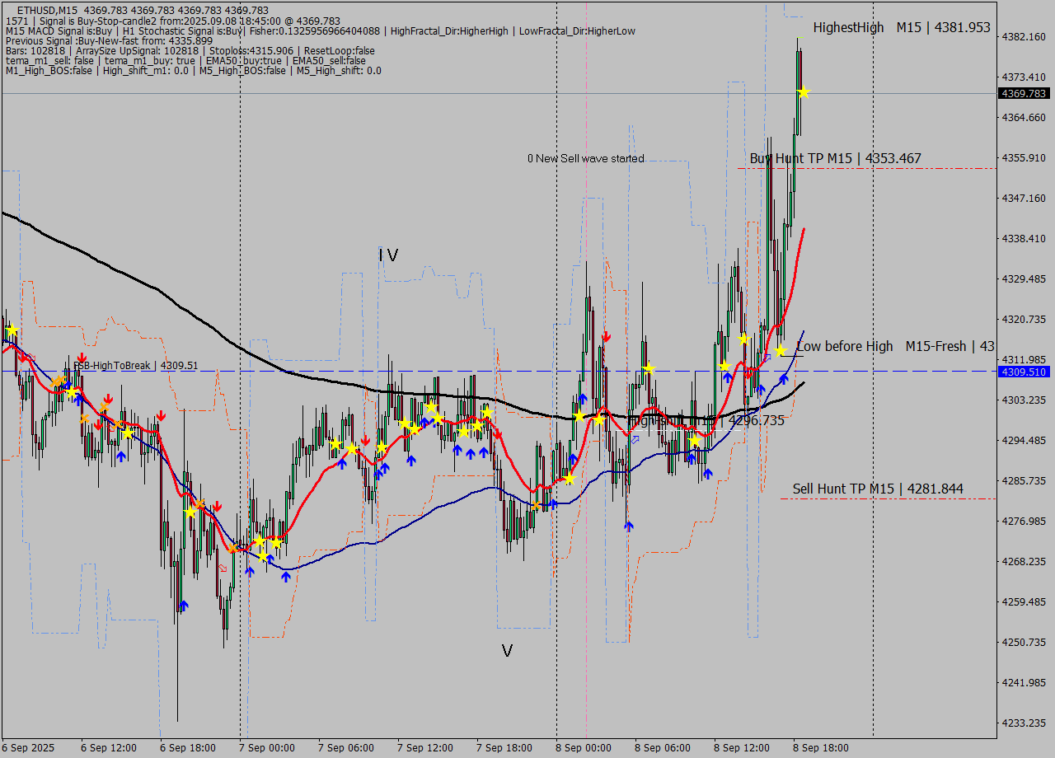Click the '0 New Sell wave started' text

586,158
